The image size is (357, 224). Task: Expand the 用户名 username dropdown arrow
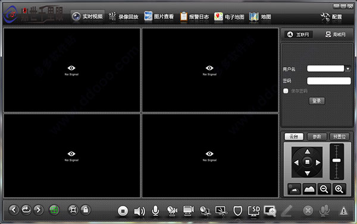click(348, 69)
